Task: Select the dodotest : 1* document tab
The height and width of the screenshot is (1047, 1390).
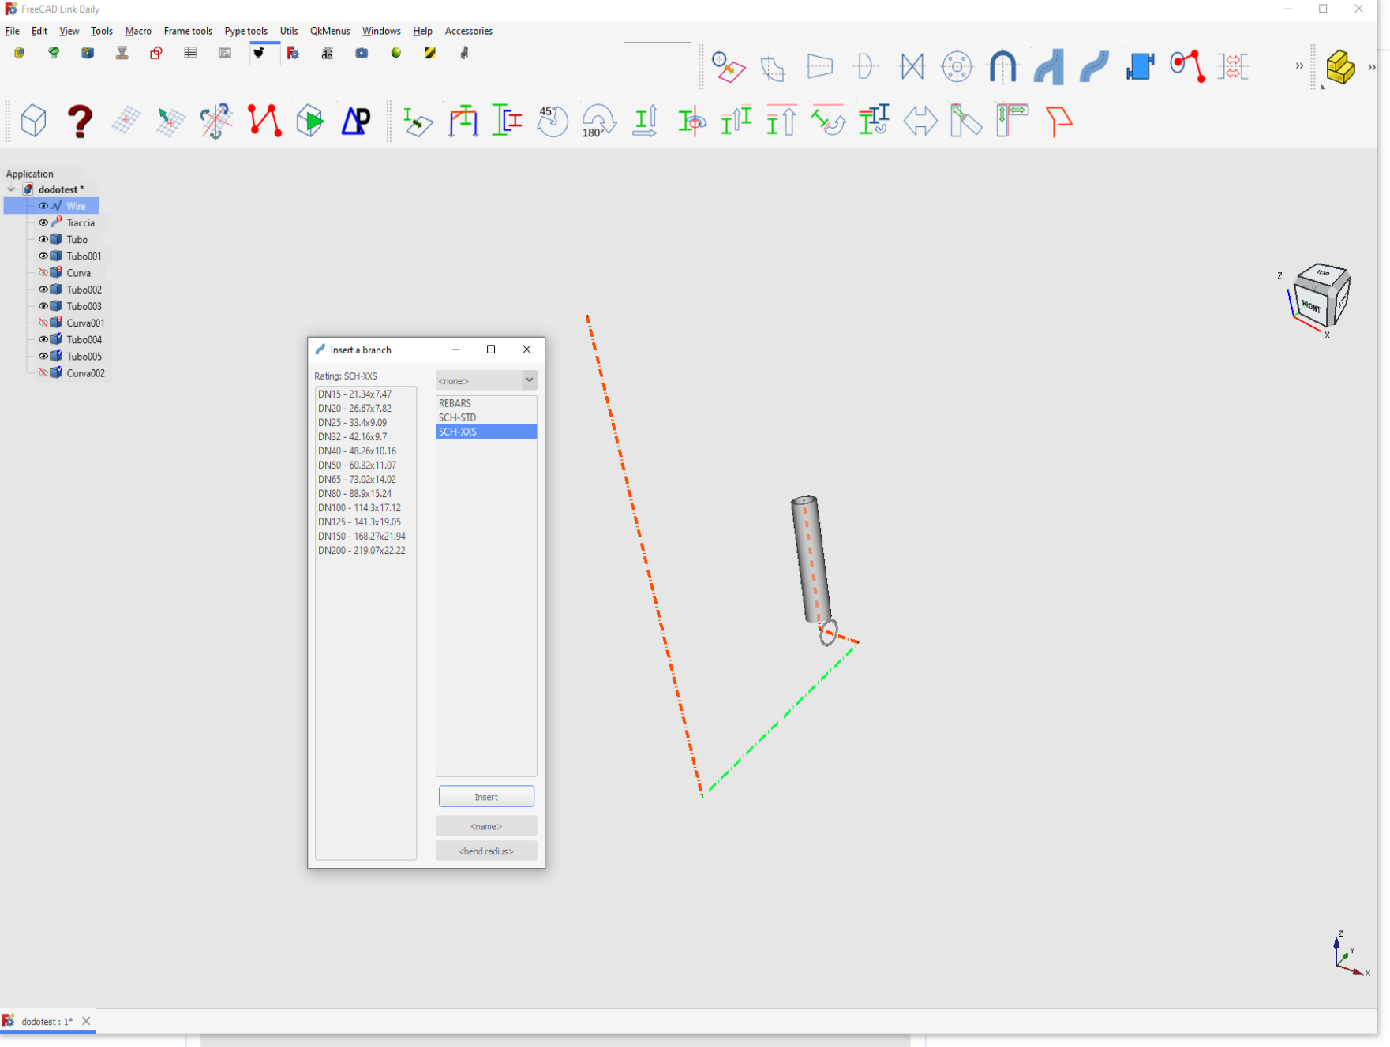Action: pos(47,1021)
